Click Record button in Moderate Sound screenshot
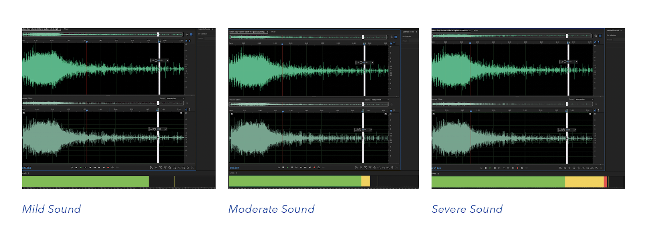The width and height of the screenshot is (651, 238). (x=314, y=167)
